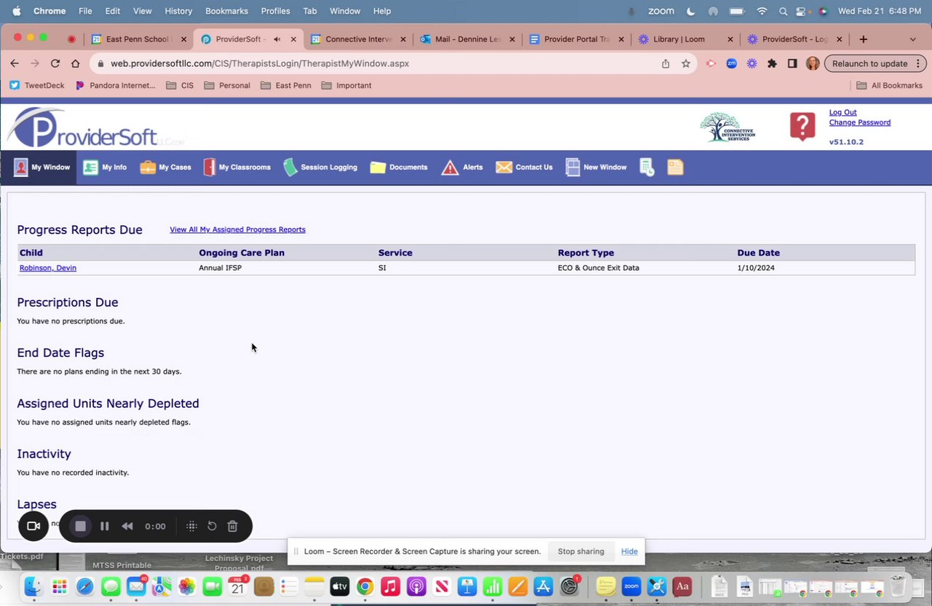This screenshot has height=606, width=932.
Task: Open My Classrooms
Action: [x=237, y=168]
